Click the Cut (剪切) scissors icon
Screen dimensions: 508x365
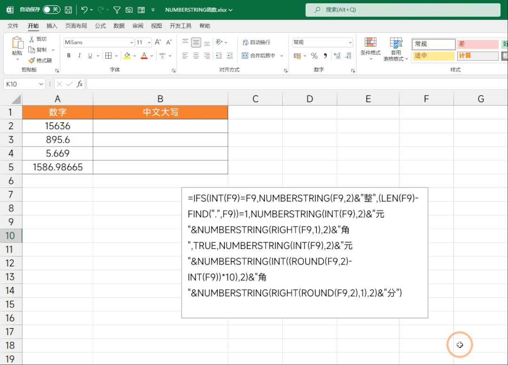32,39
